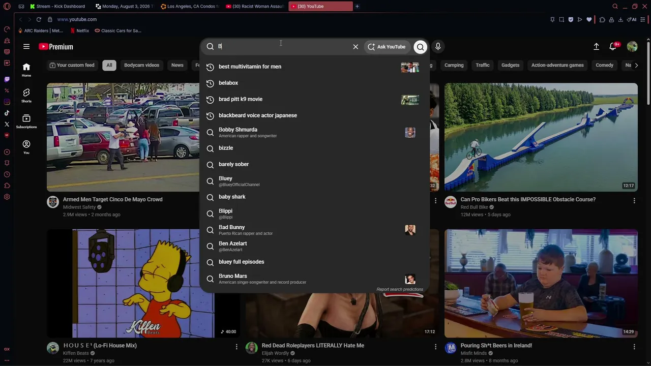The width and height of the screenshot is (651, 366).
Task: Go to Home in the YouTube sidebar
Action: [x=26, y=70]
